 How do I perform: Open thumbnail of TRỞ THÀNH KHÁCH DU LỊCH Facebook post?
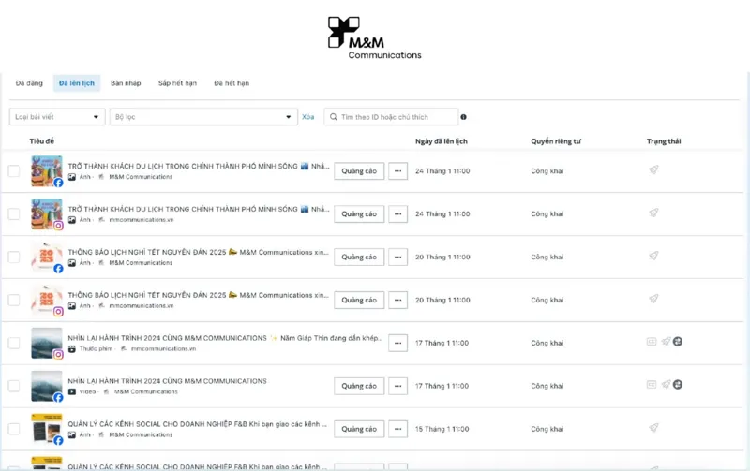click(46, 171)
